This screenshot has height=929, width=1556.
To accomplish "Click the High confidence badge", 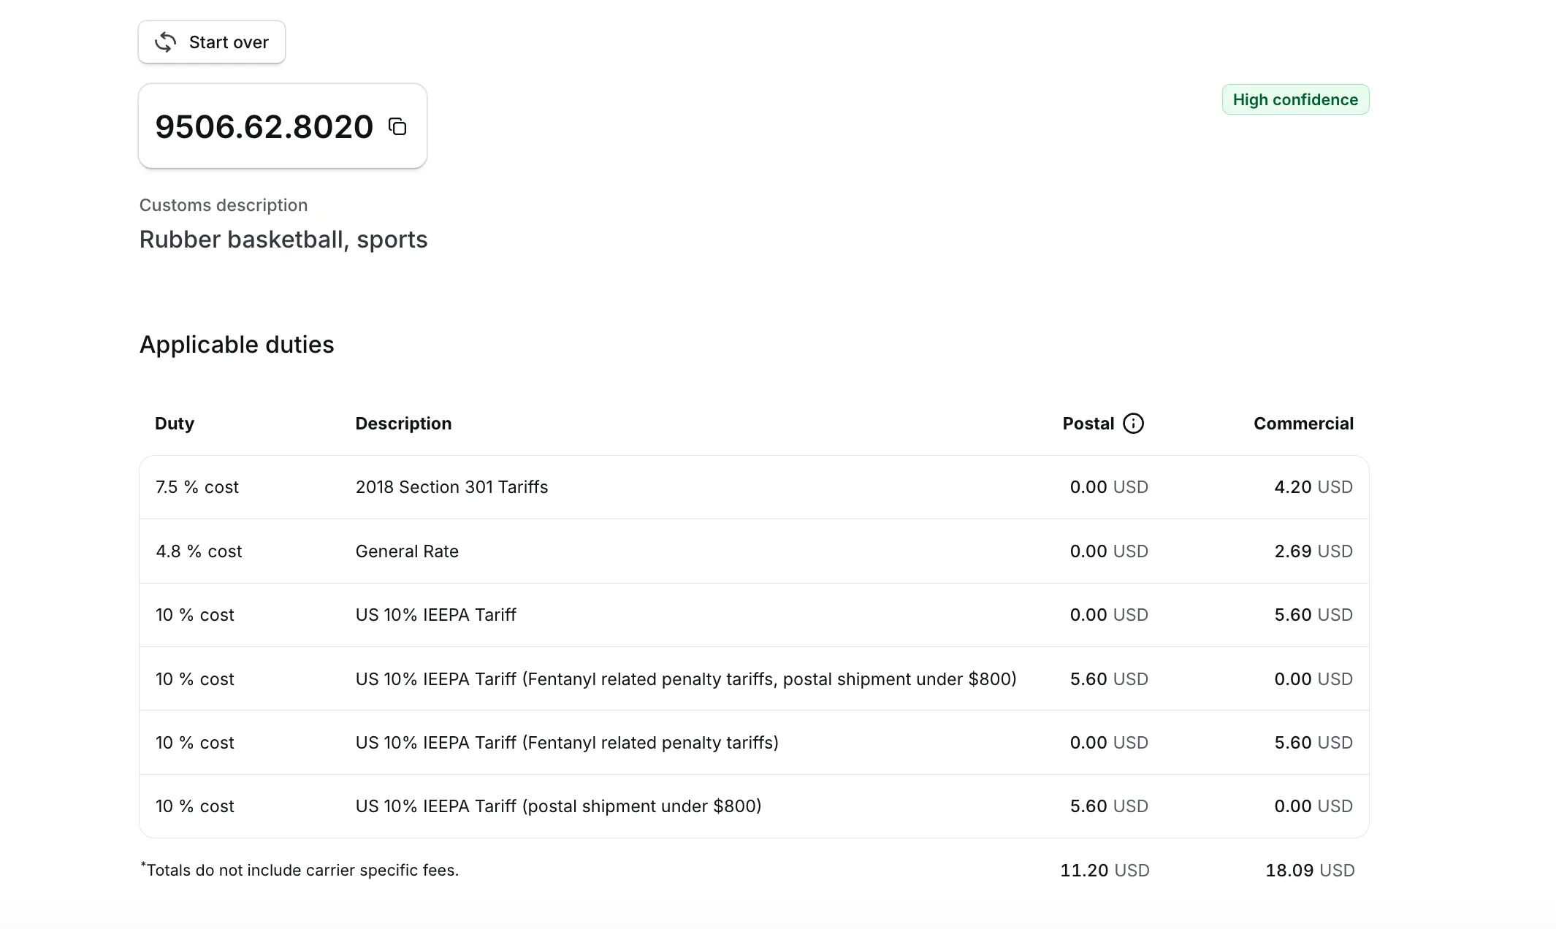I will [x=1295, y=99].
